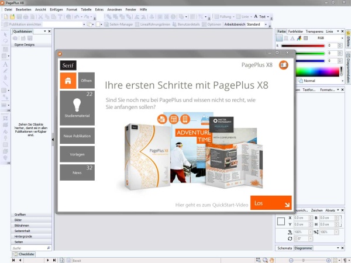
Task: Expand the Grafiken section
Action: (x=31, y=214)
